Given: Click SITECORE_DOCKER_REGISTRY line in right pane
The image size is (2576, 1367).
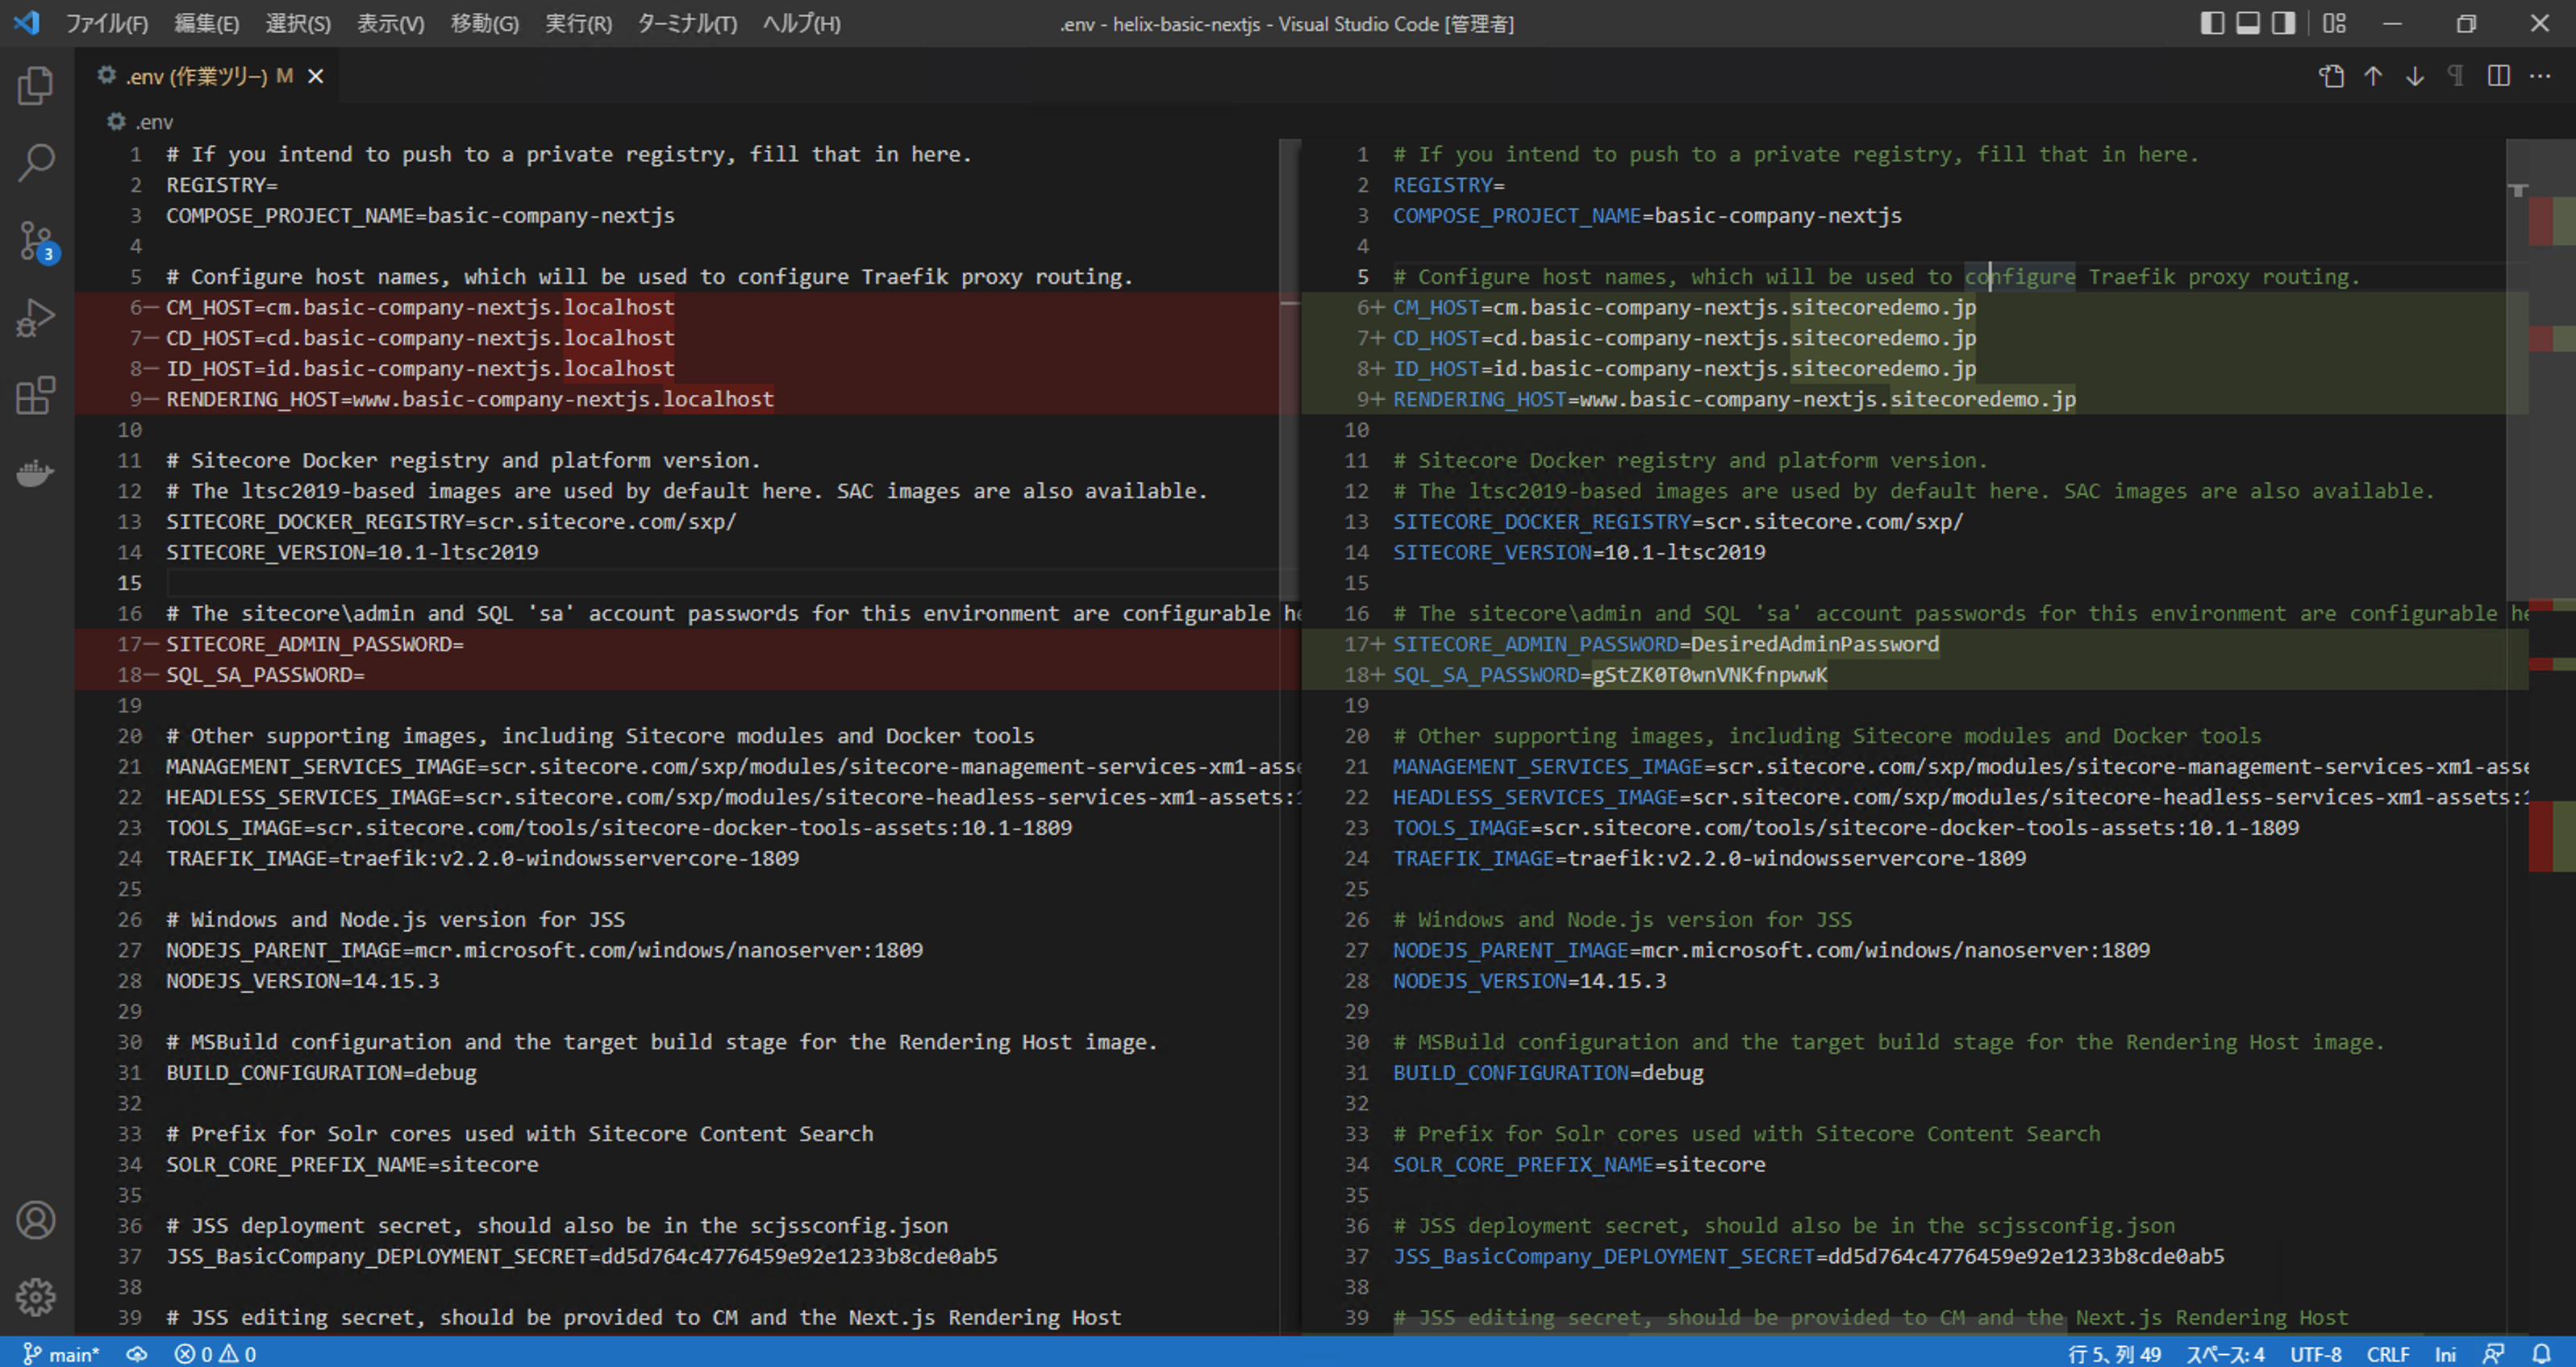Looking at the screenshot, I should coord(1678,521).
